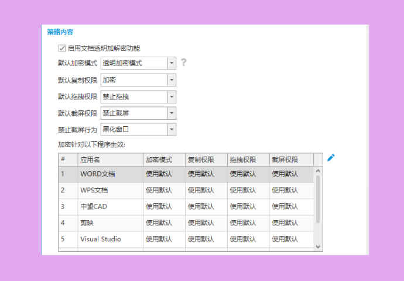
Task: Click the 加密针对以下程序生效 label
Action: (x=91, y=145)
